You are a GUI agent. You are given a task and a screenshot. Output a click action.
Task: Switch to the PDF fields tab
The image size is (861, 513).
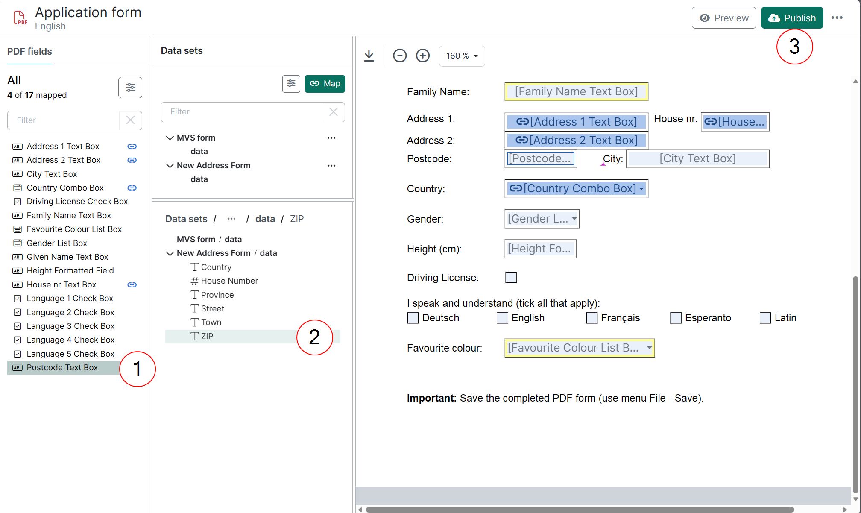[x=29, y=52]
